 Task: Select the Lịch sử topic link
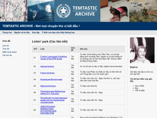click(6, 46)
